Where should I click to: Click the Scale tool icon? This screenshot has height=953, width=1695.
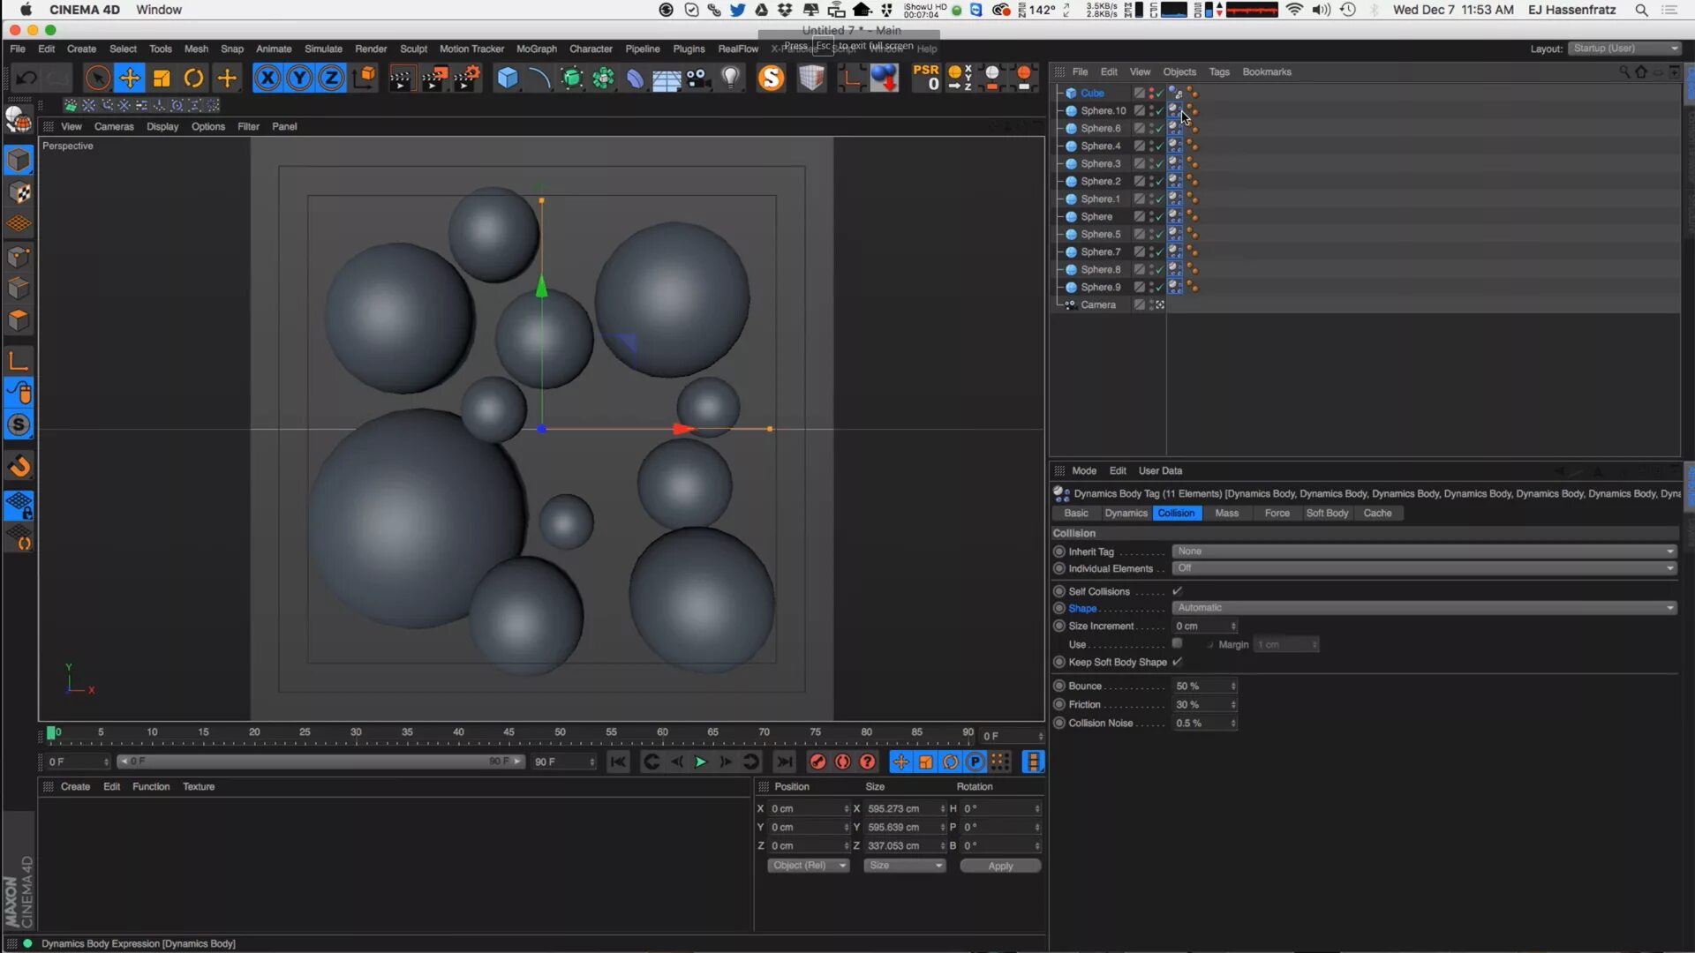[x=162, y=79]
